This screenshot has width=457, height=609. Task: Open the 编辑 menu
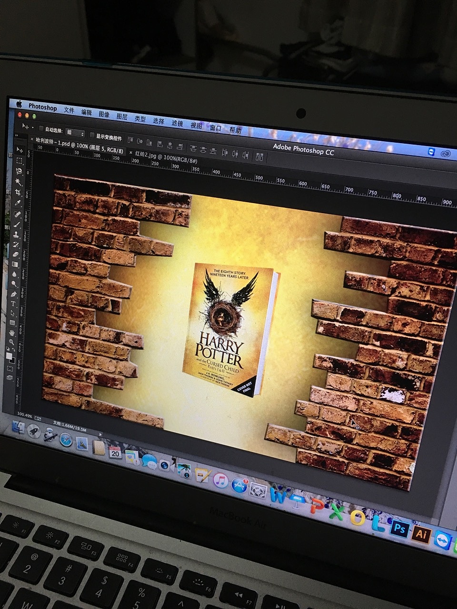click(87, 112)
